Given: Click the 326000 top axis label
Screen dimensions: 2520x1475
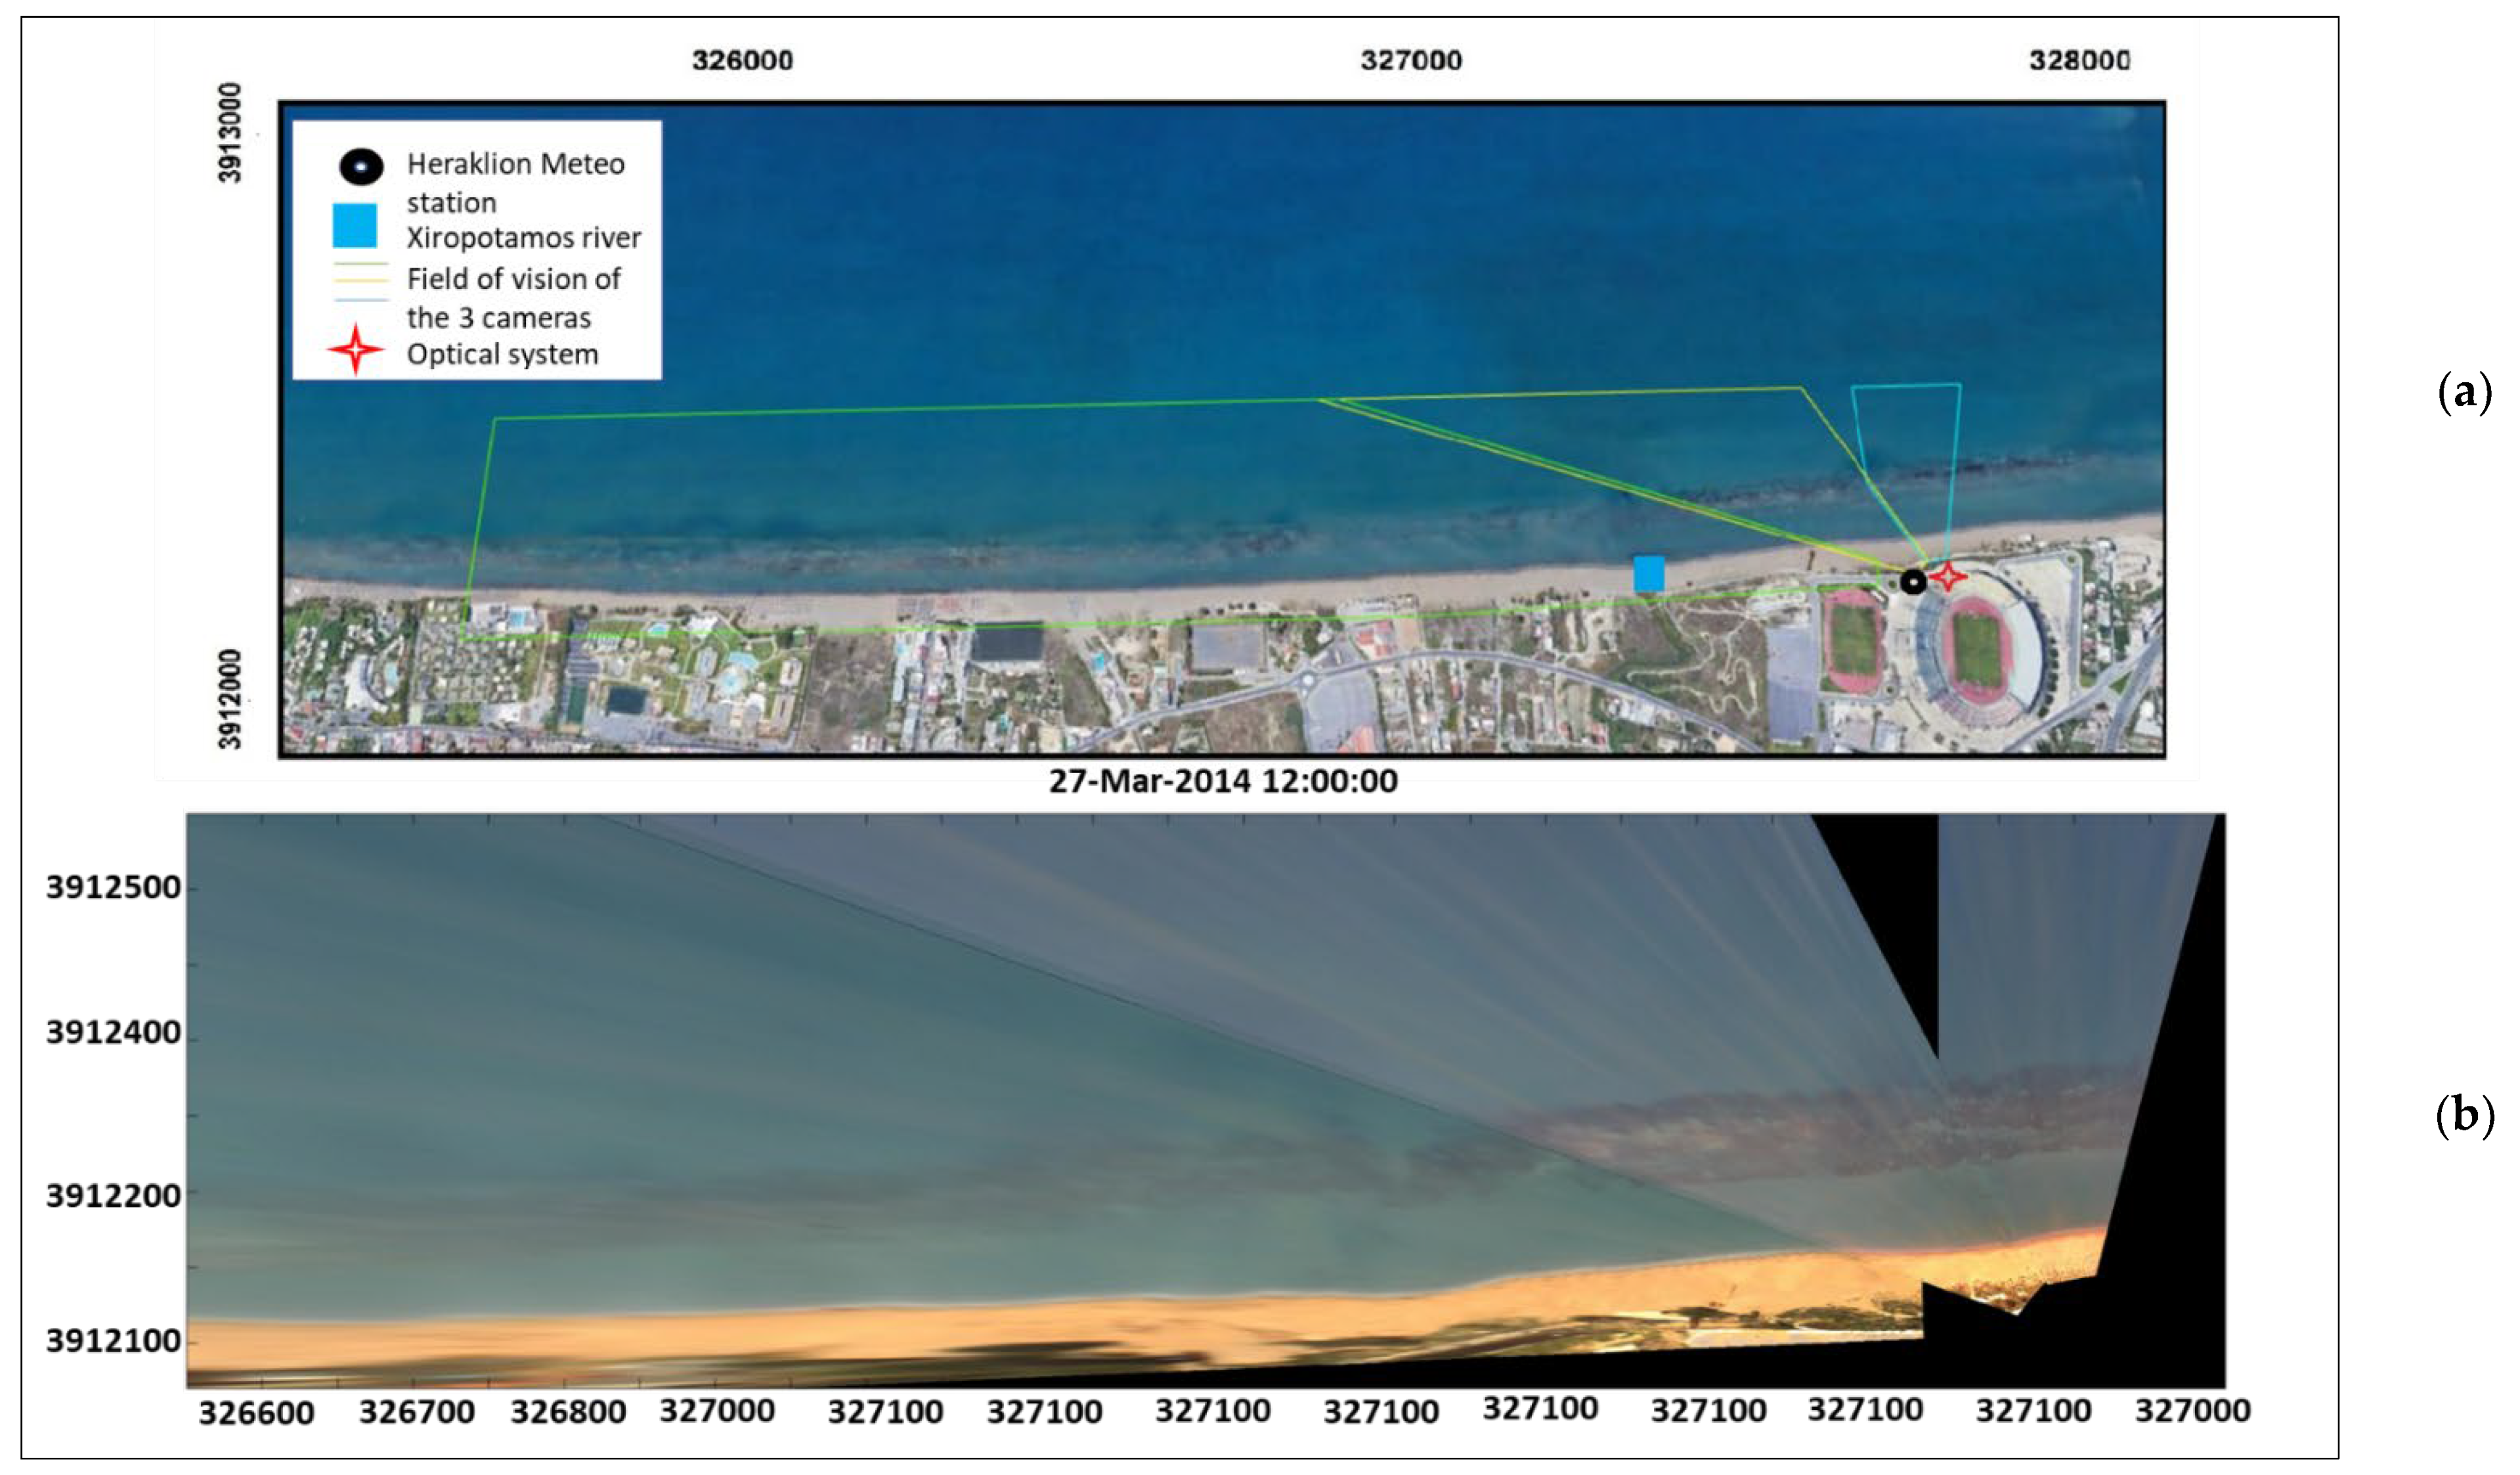Looking at the screenshot, I should pos(742,60).
